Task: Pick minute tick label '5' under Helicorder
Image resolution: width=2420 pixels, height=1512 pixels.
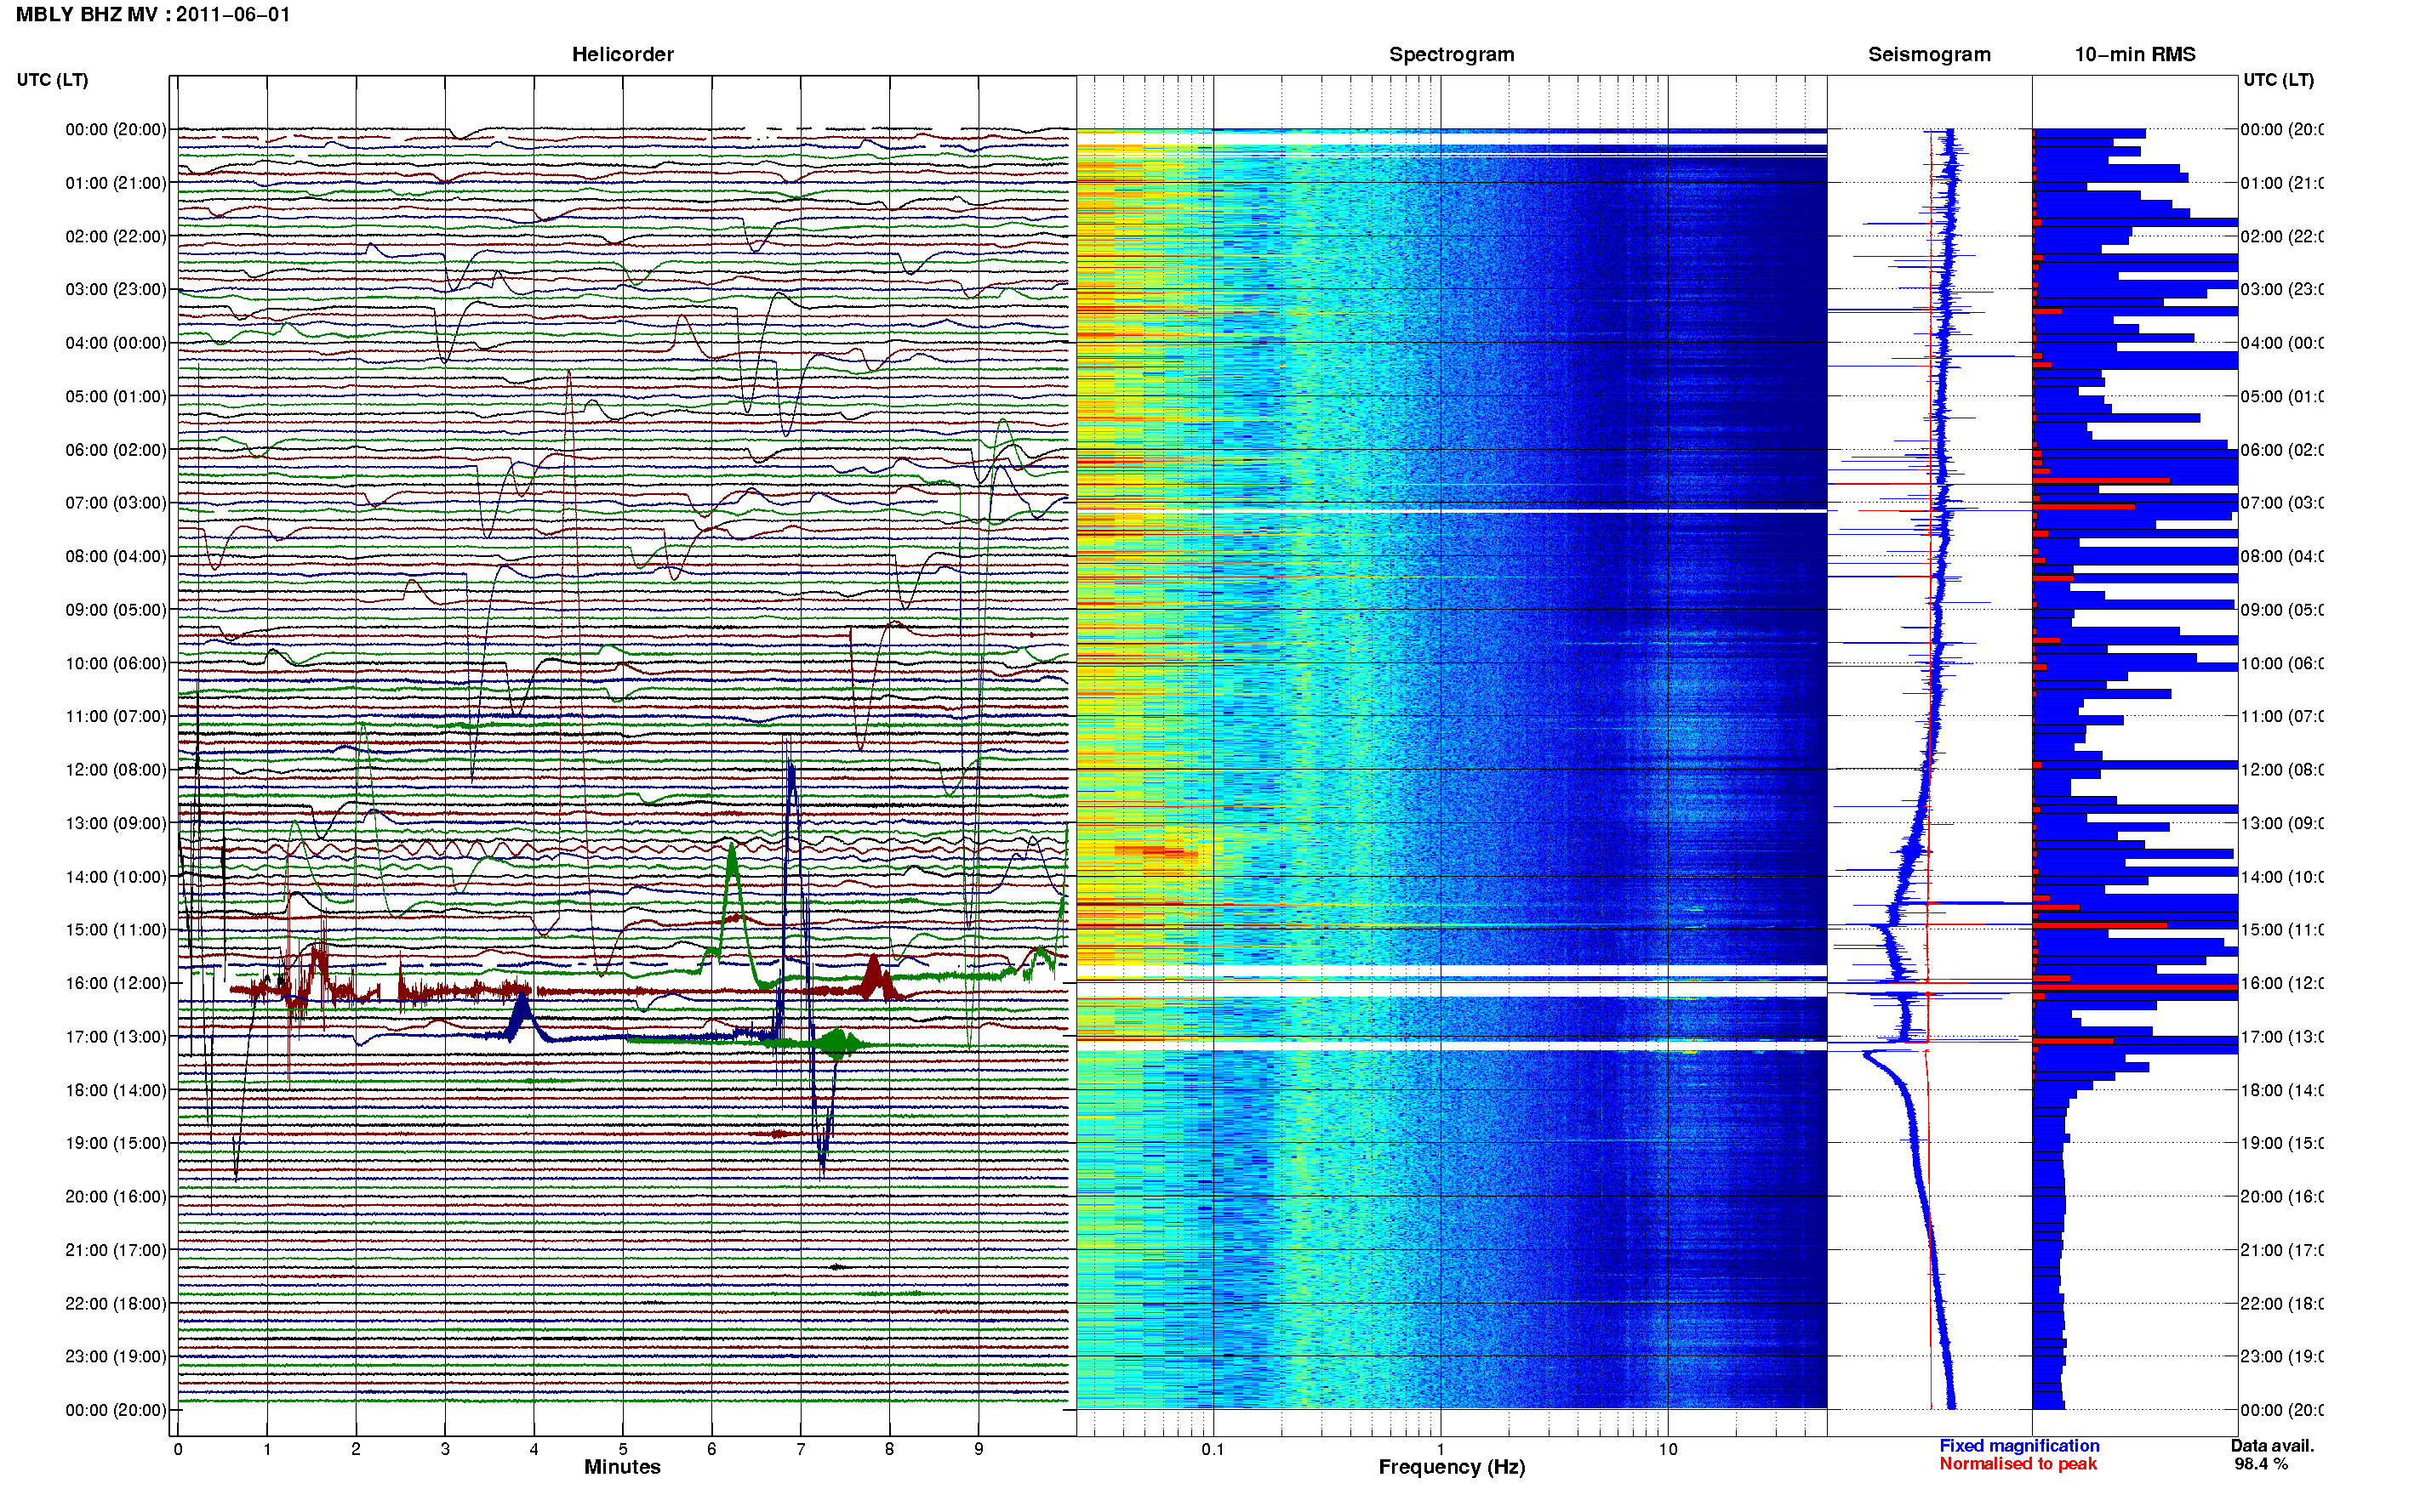Action: [623, 1449]
